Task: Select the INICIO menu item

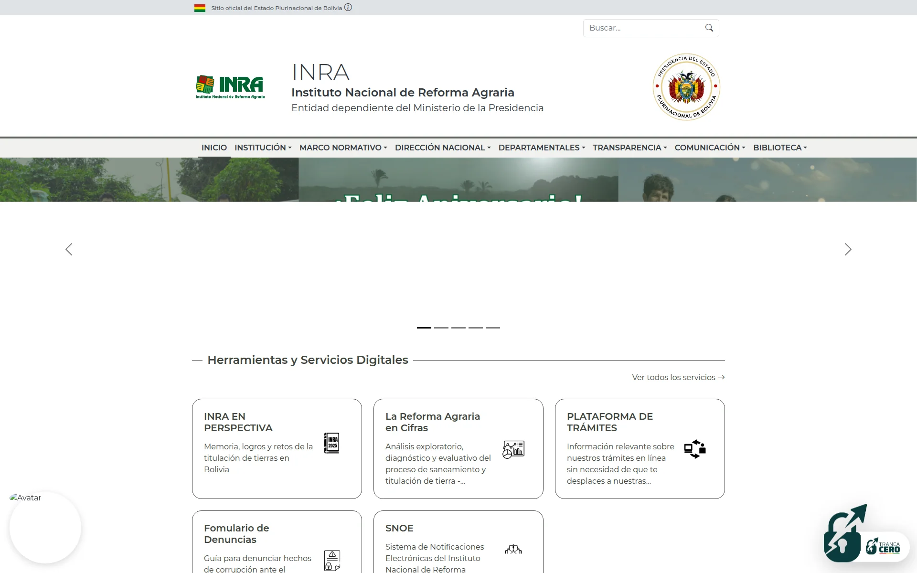Action: (x=214, y=148)
